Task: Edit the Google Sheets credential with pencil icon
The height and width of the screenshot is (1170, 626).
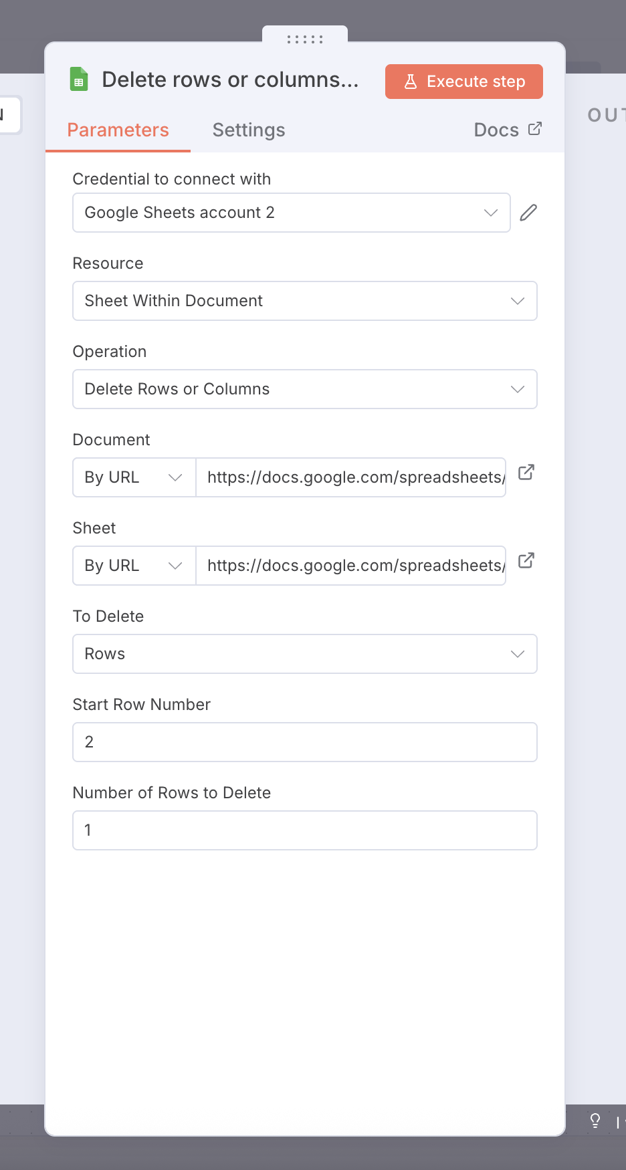Action: click(x=528, y=213)
